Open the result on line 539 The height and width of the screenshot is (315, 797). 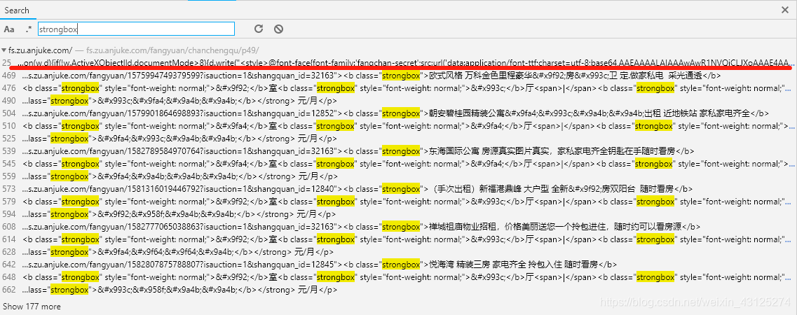pos(398,151)
